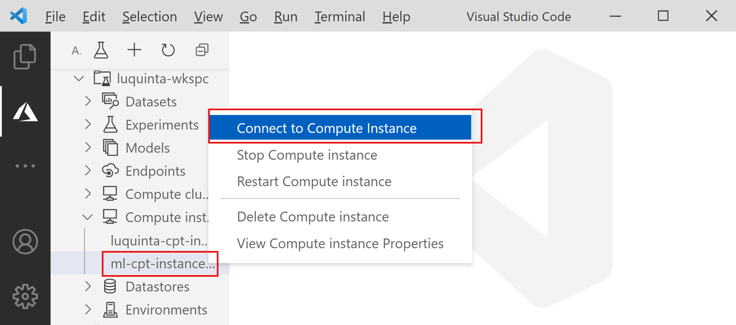The width and height of the screenshot is (736, 325).
Task: Select the ml-cpt-instance tree item
Action: [163, 264]
